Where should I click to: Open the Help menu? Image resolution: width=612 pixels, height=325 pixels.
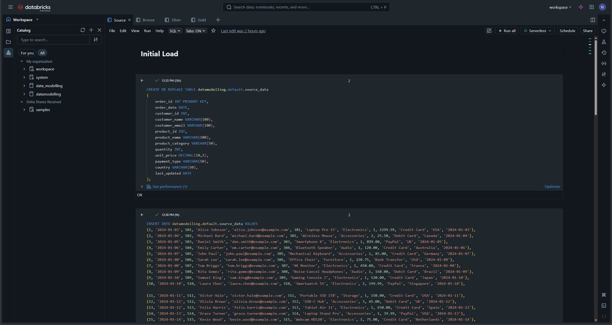(x=160, y=31)
